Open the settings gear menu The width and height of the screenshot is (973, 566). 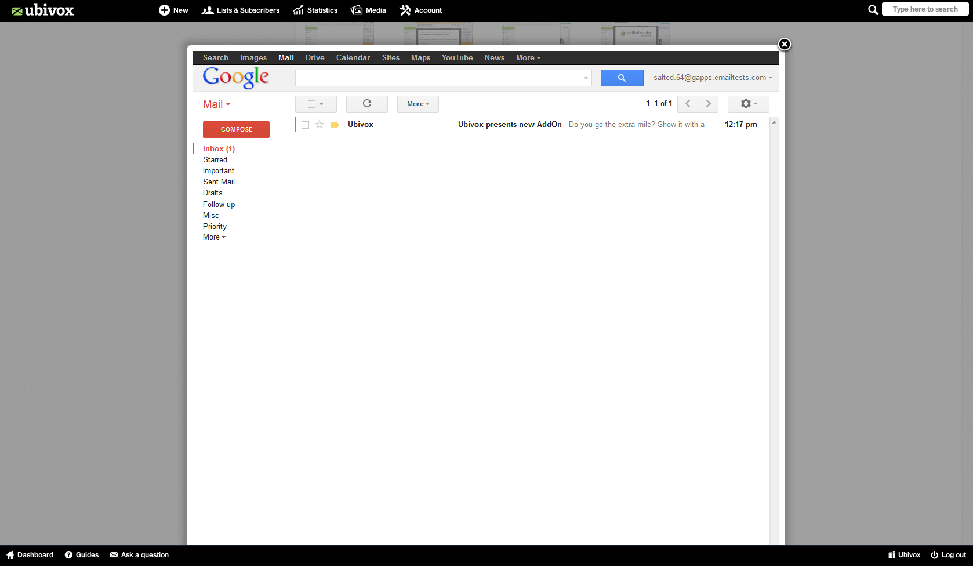(x=748, y=104)
